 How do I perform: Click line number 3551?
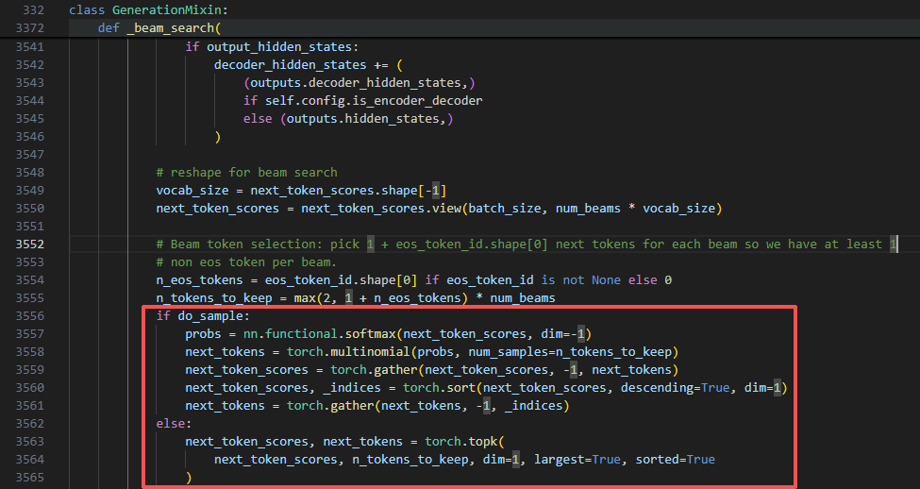[29, 226]
